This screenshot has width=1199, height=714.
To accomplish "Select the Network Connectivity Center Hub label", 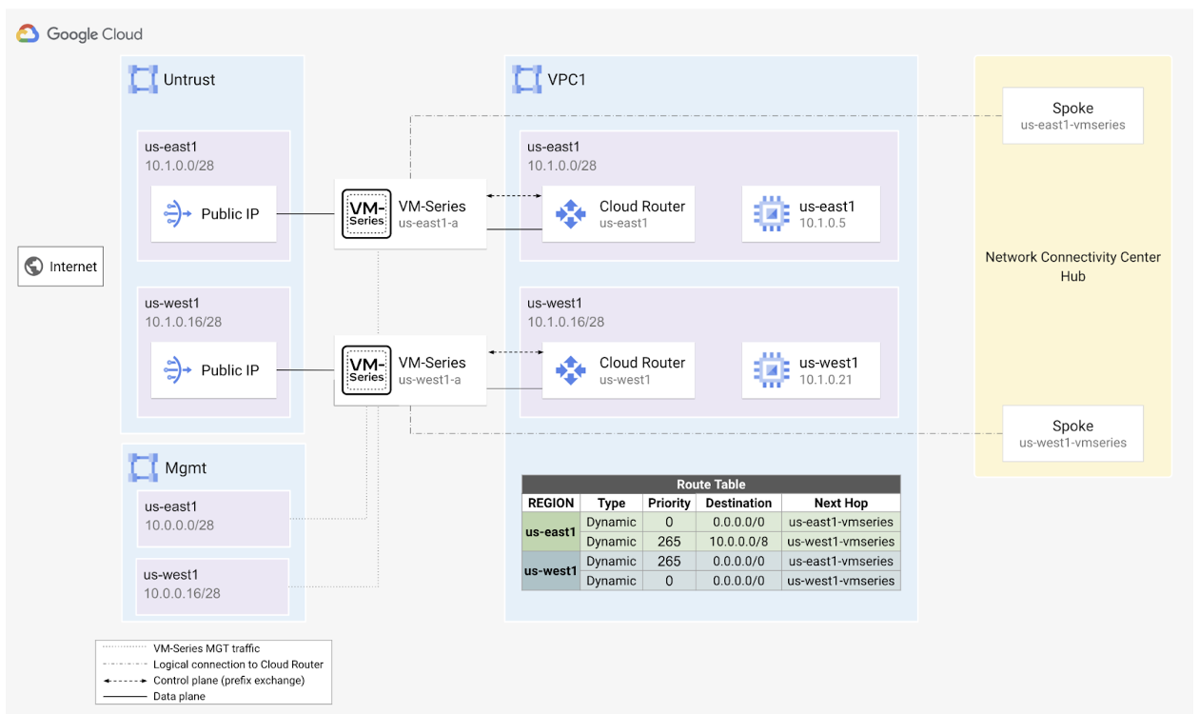I will 1072,267.
